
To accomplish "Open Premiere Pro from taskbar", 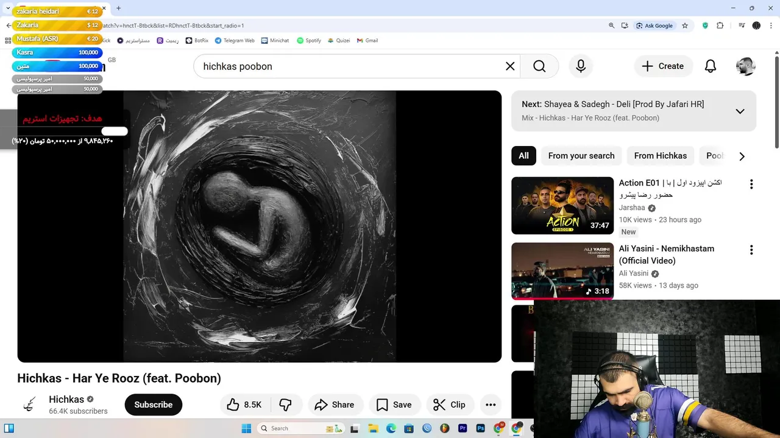I will 463,428.
